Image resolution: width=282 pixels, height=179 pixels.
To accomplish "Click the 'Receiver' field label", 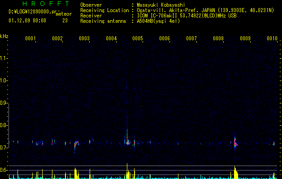I will point(91,16).
